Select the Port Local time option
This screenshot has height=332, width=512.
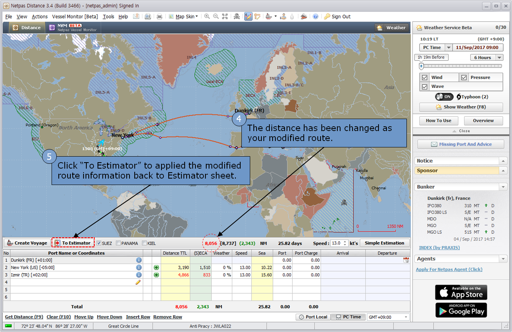(x=313, y=317)
